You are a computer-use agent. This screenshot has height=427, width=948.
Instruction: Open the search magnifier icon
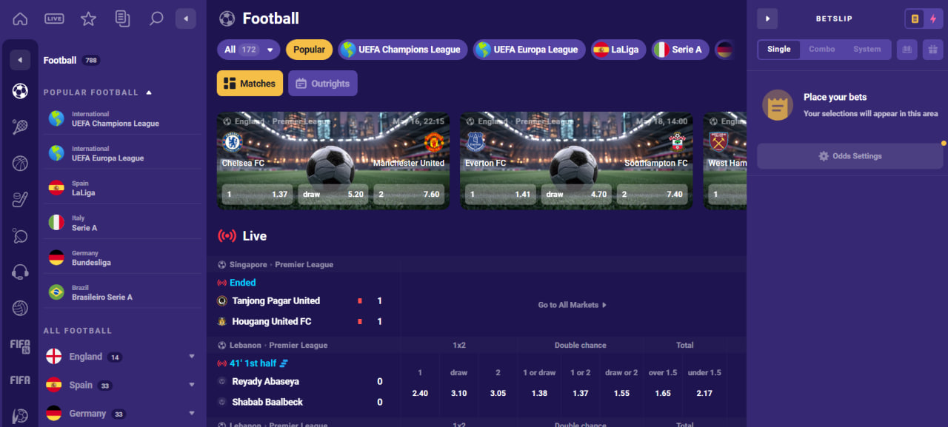(x=156, y=19)
